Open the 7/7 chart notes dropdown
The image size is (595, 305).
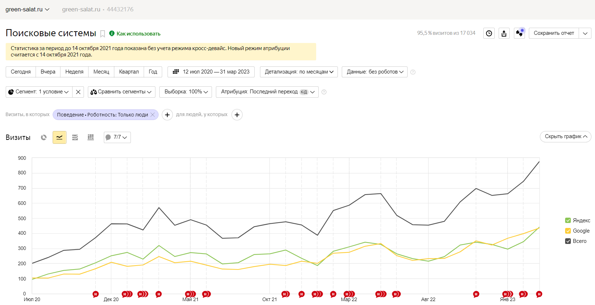(x=117, y=137)
